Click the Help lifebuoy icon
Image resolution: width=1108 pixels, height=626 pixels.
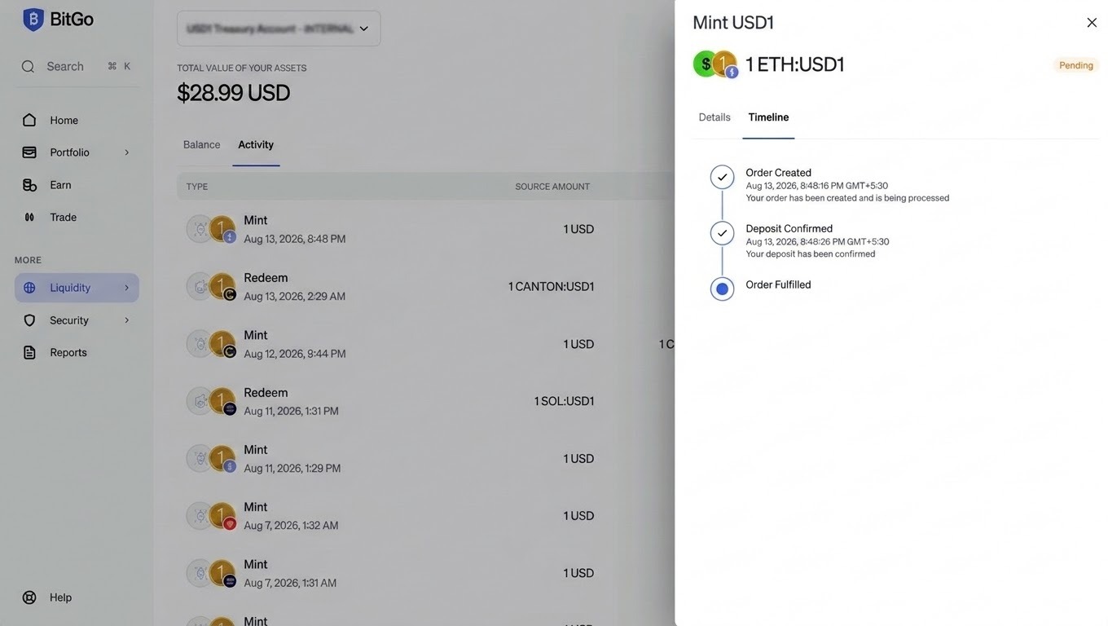coord(29,597)
